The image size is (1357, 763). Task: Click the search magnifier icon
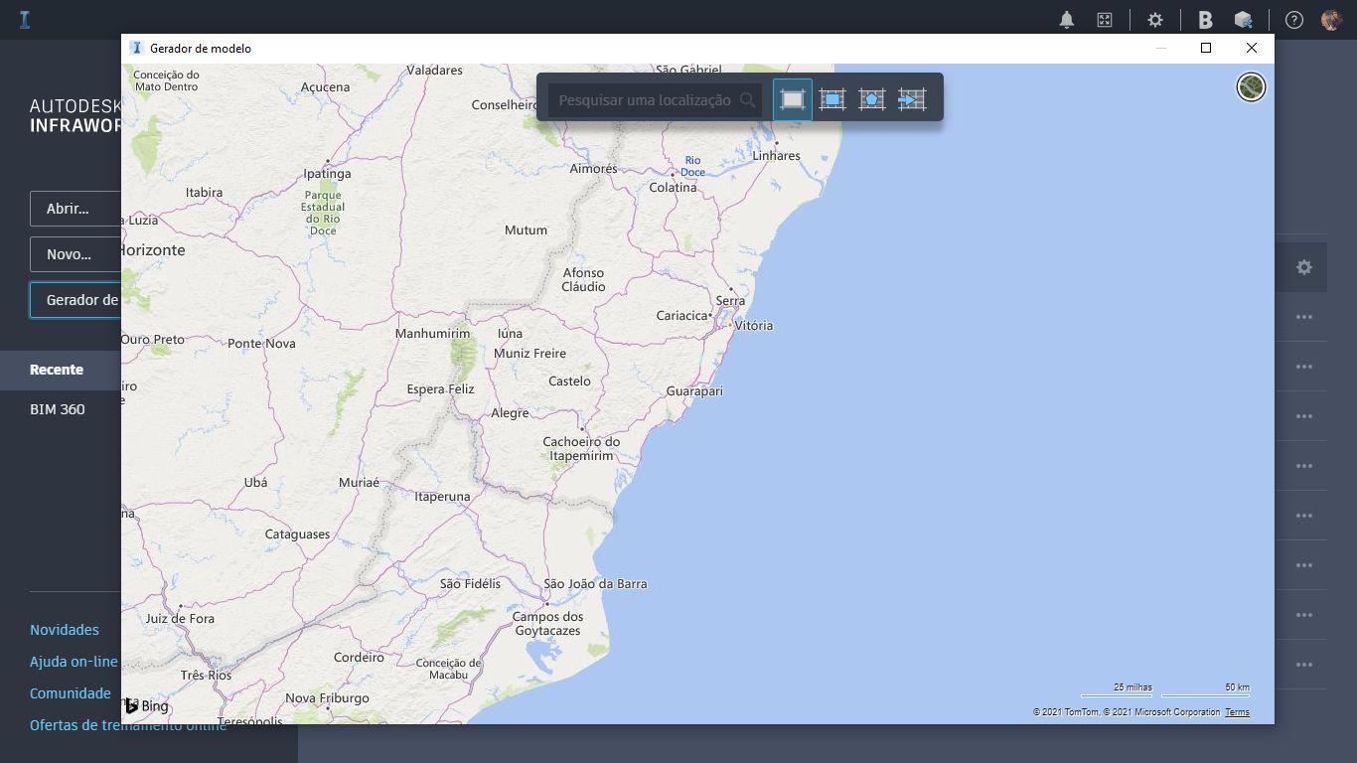pyautogui.click(x=748, y=100)
